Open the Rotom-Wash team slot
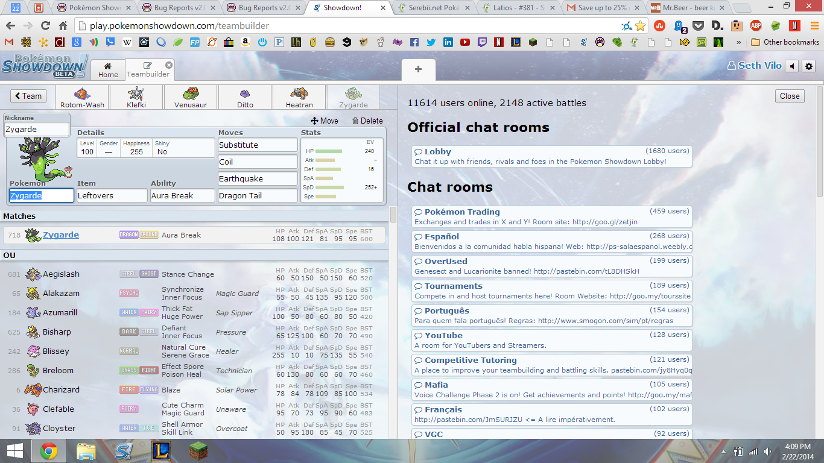This screenshot has width=824, height=463. coord(83,97)
